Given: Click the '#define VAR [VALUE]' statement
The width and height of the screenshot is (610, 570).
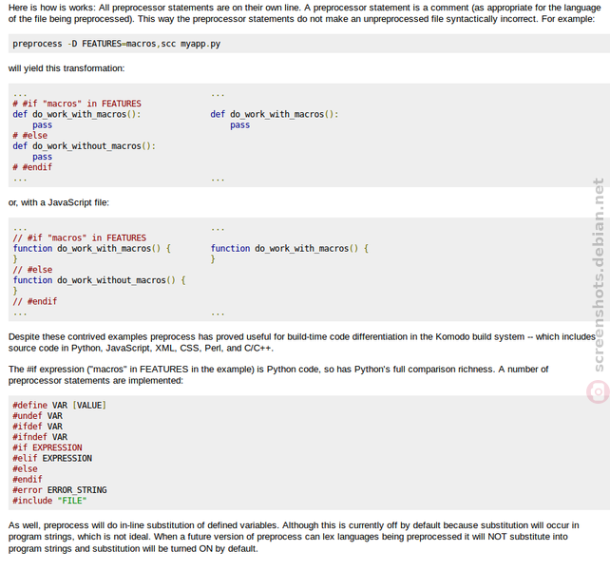Looking at the screenshot, I should pos(59,405).
